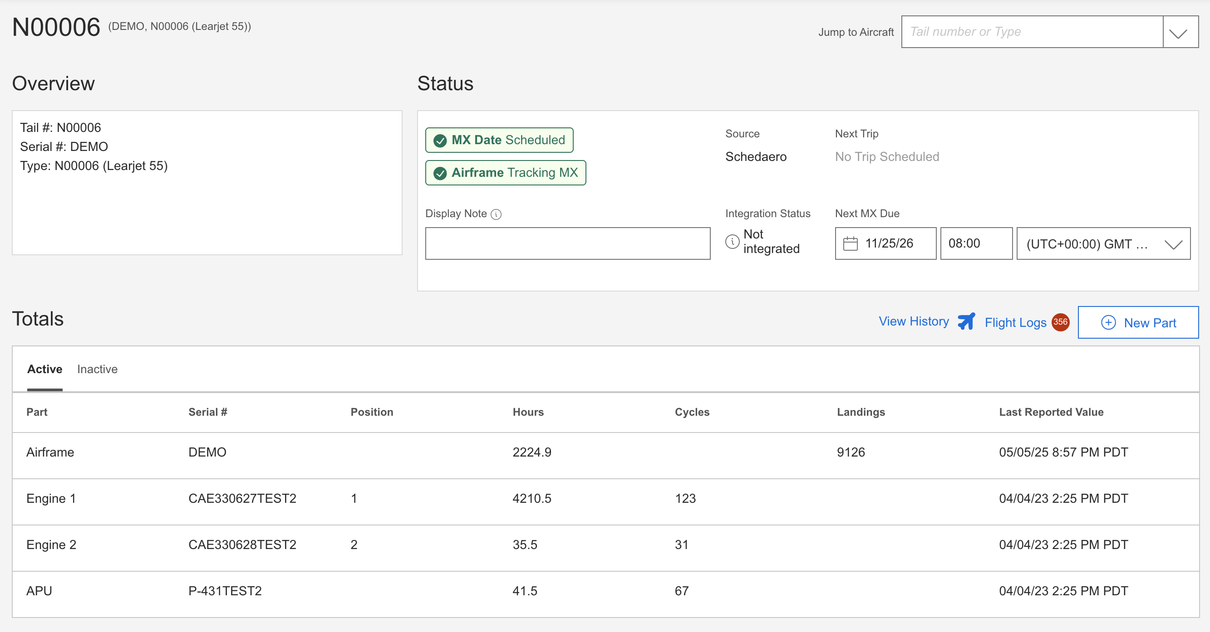This screenshot has height=632, width=1210.
Task: Click the Display Note info icon
Action: (496, 214)
